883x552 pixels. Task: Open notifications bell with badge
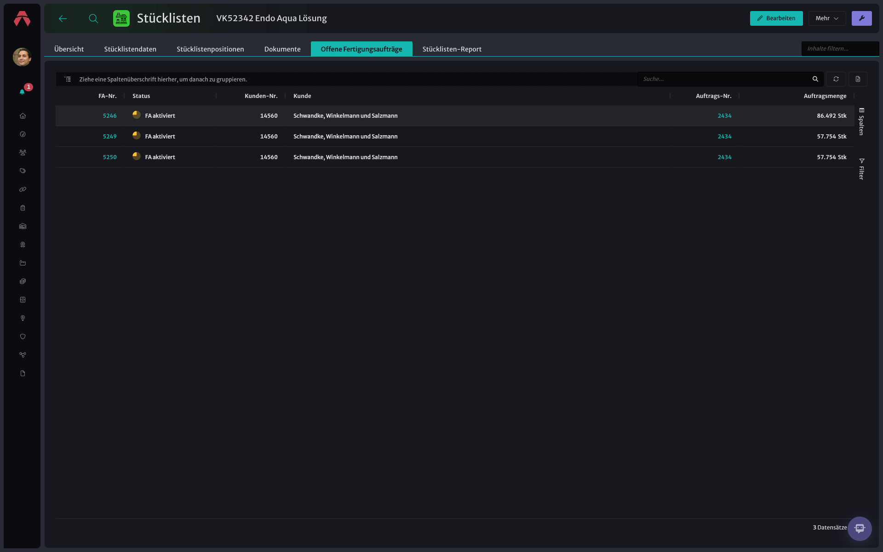(x=22, y=92)
